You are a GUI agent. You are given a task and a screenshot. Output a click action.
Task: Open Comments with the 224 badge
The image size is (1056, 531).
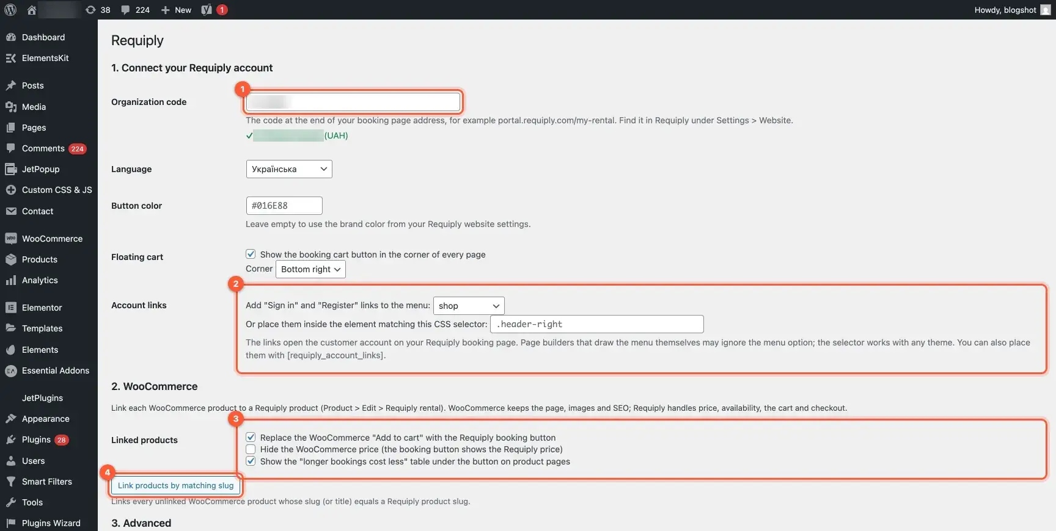click(x=54, y=148)
